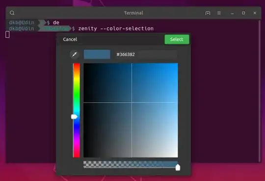Image resolution: width=265 pixels, height=181 pixels.
Task: Click the saturation-value gradient crosshair
Action: click(x=132, y=103)
